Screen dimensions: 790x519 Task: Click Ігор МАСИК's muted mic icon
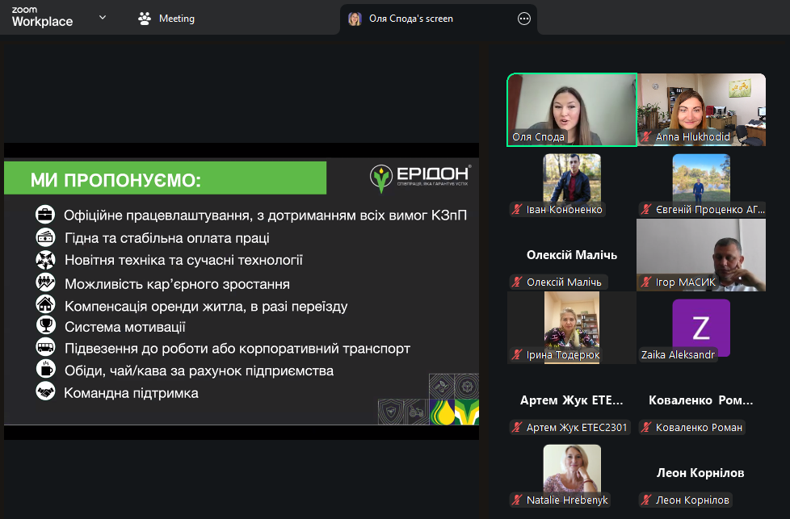point(646,283)
